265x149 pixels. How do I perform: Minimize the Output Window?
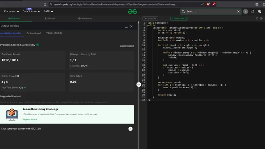click(x=126, y=27)
